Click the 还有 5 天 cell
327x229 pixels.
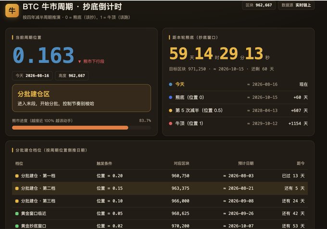[294, 188]
